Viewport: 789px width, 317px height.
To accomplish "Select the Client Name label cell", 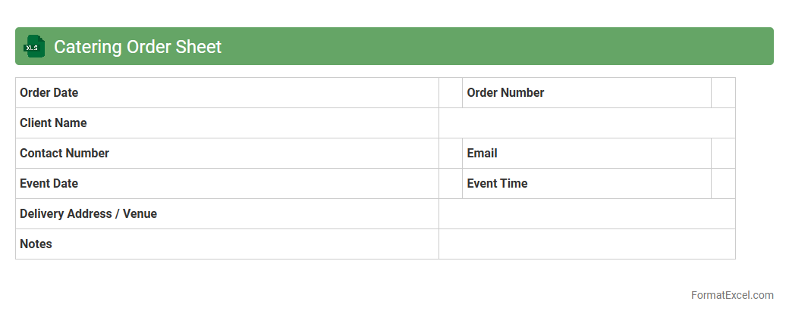I will point(227,123).
